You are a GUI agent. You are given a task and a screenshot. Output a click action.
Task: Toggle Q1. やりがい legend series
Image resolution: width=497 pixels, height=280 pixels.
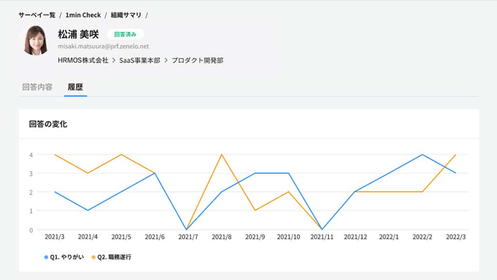67,257
